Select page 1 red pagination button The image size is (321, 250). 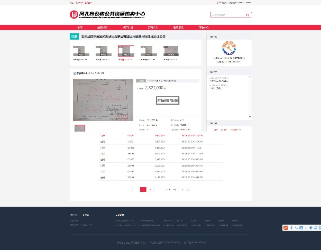pos(143,189)
